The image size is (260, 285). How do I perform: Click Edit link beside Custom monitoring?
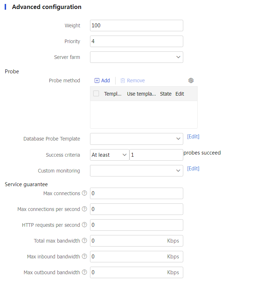pos(193,169)
